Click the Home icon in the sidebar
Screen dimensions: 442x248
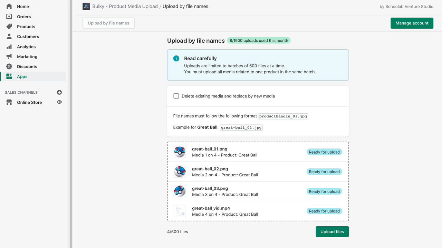pyautogui.click(x=9, y=6)
